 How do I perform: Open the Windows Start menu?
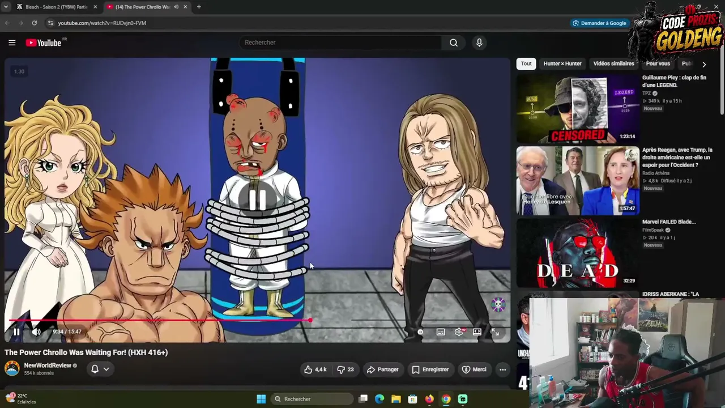[261, 399]
